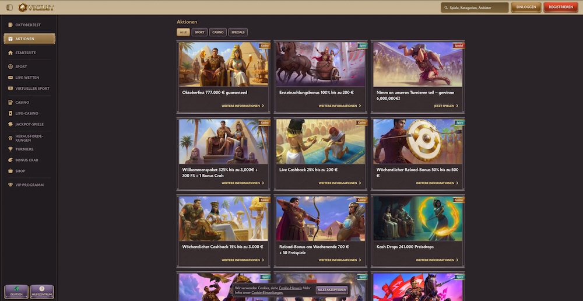Expand more info for Live Cashback 25%
Screen dimensions: 583x301
coord(340,183)
